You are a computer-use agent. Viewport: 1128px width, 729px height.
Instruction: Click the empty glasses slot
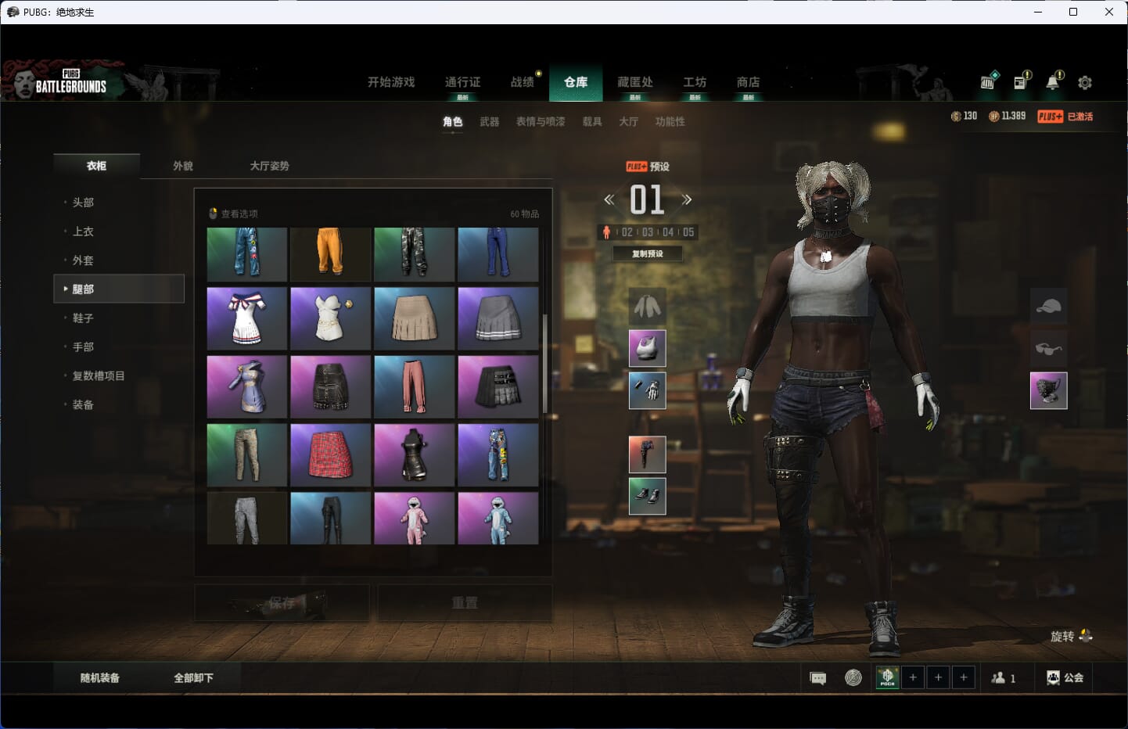pos(1049,348)
